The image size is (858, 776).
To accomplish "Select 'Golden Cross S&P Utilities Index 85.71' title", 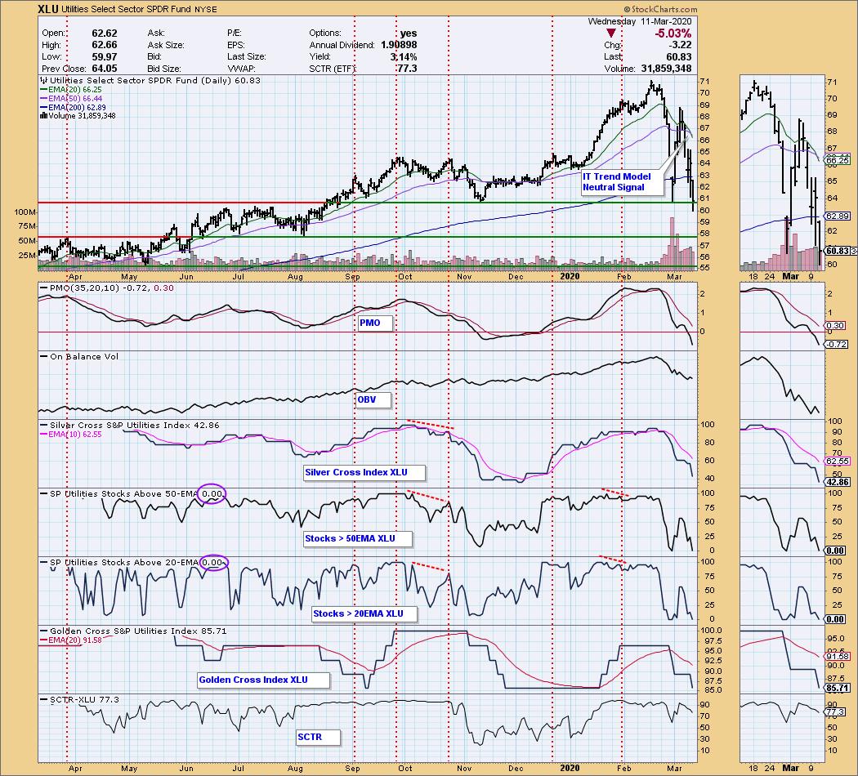I will tap(134, 631).
